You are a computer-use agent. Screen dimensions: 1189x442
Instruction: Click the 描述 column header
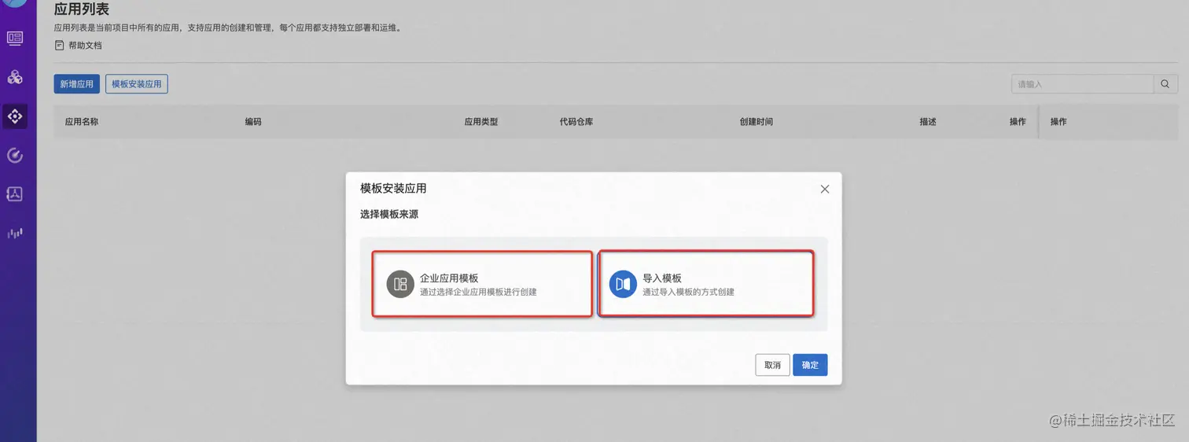(x=928, y=122)
